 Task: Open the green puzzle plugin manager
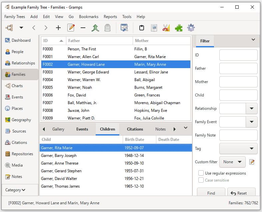[179, 28]
